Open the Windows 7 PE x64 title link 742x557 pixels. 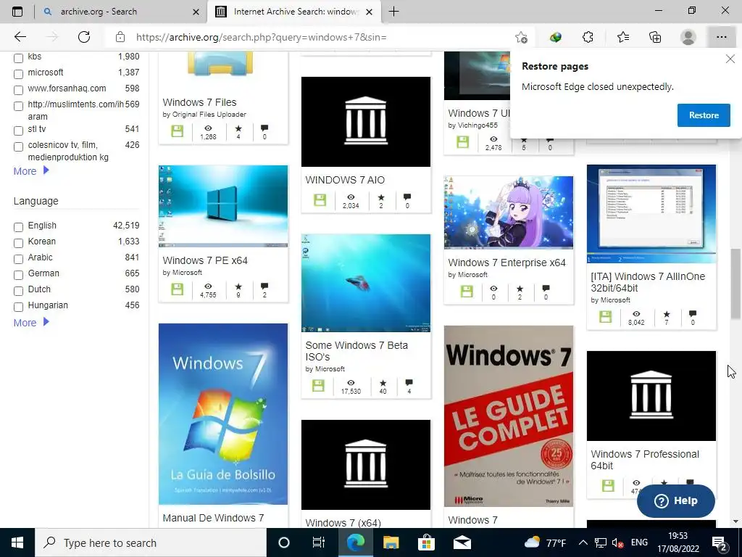[x=205, y=260]
